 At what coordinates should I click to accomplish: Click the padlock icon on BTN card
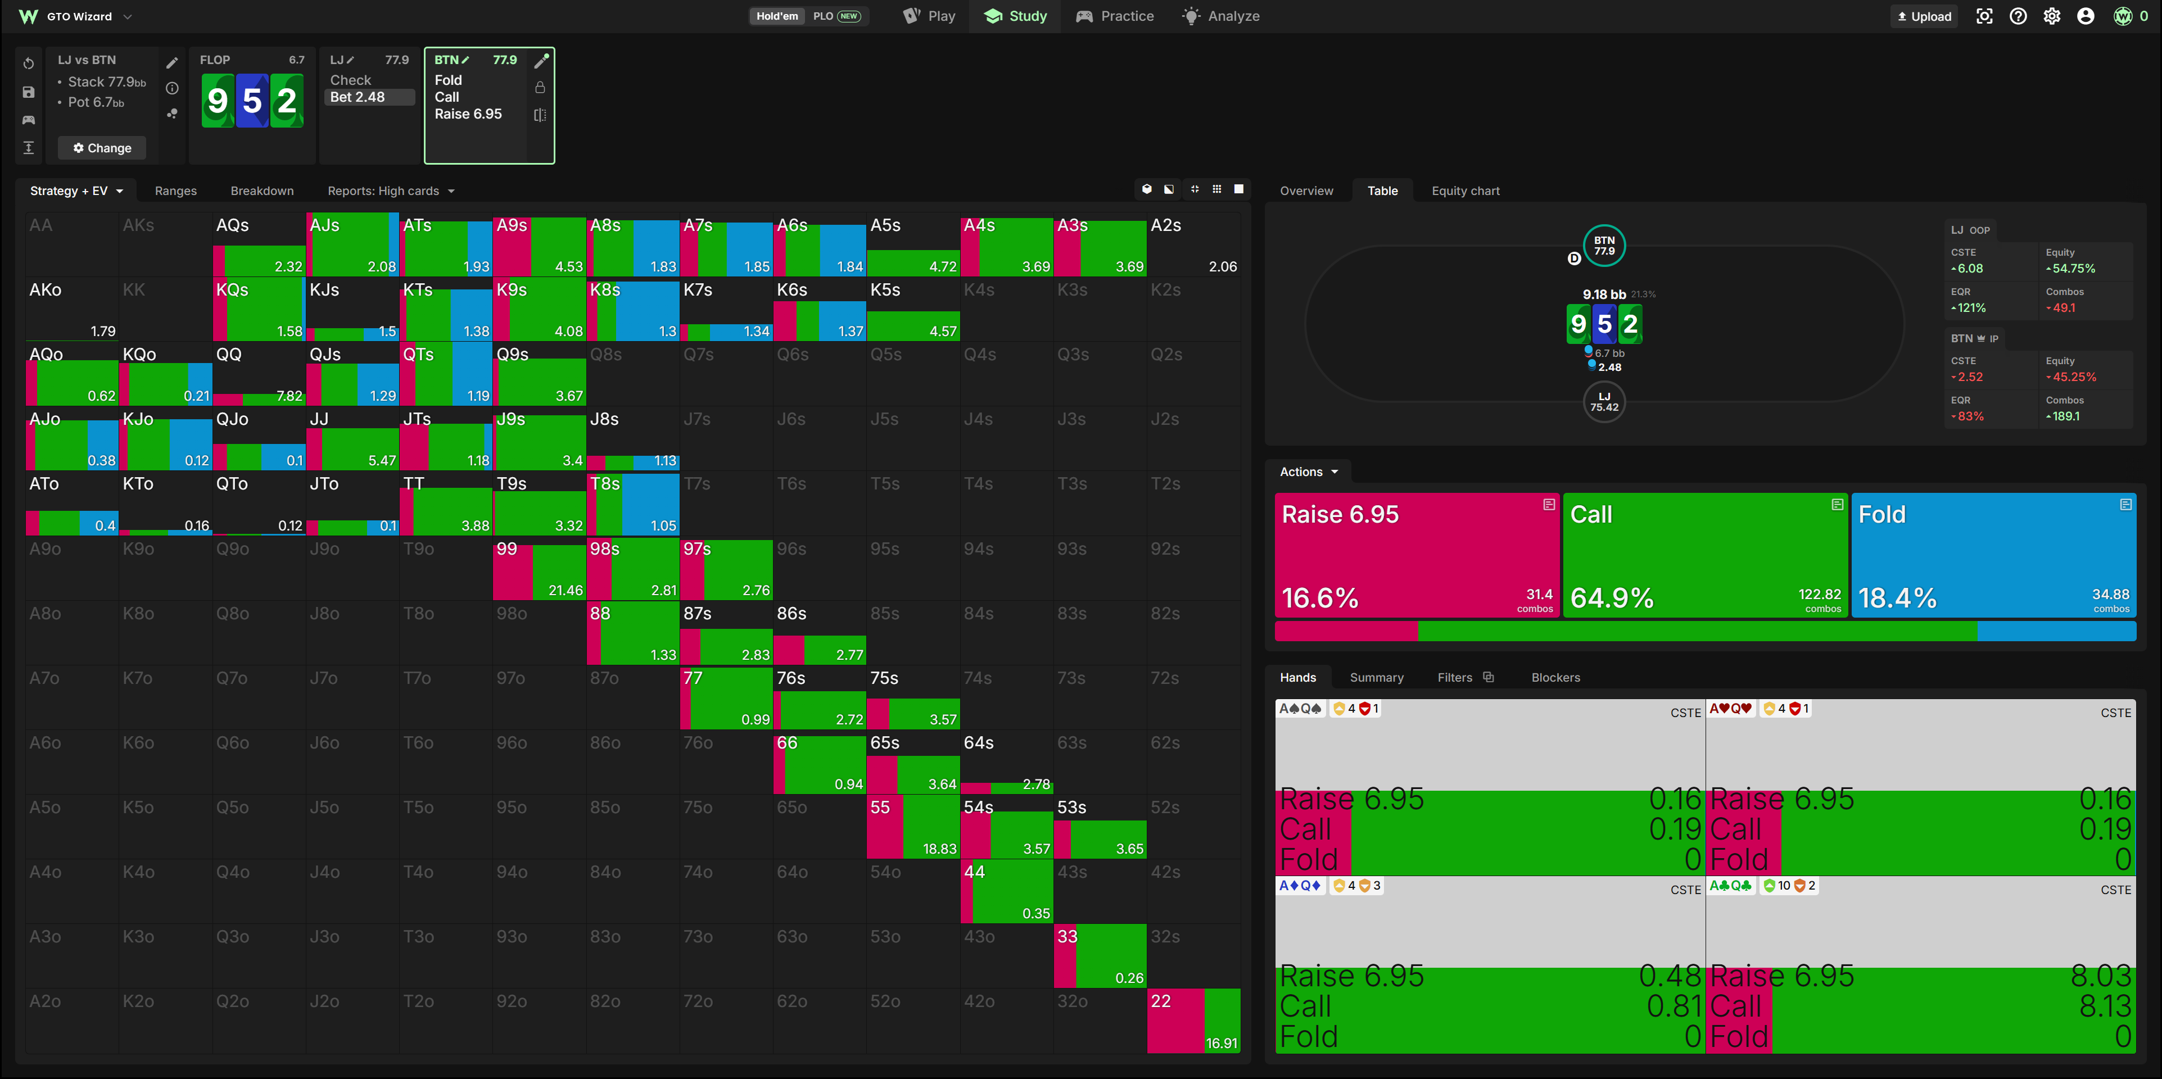541,87
